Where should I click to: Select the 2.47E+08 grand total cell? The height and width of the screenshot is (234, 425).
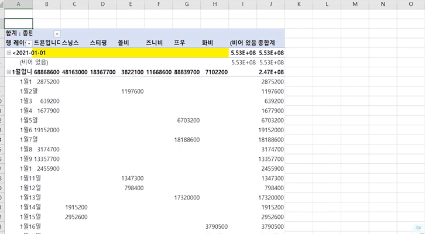[271, 72]
